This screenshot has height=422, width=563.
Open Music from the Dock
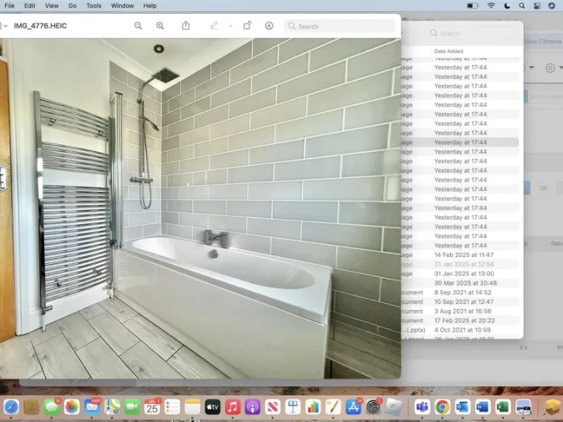point(232,407)
